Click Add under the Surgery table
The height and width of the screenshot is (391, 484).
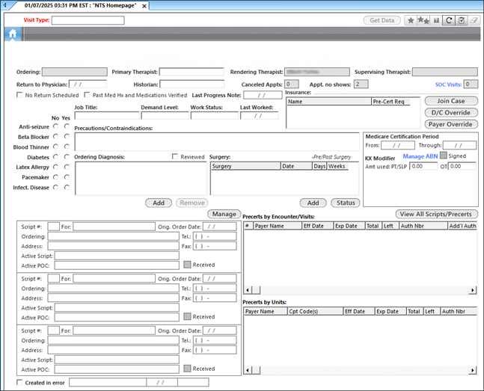pos(313,203)
